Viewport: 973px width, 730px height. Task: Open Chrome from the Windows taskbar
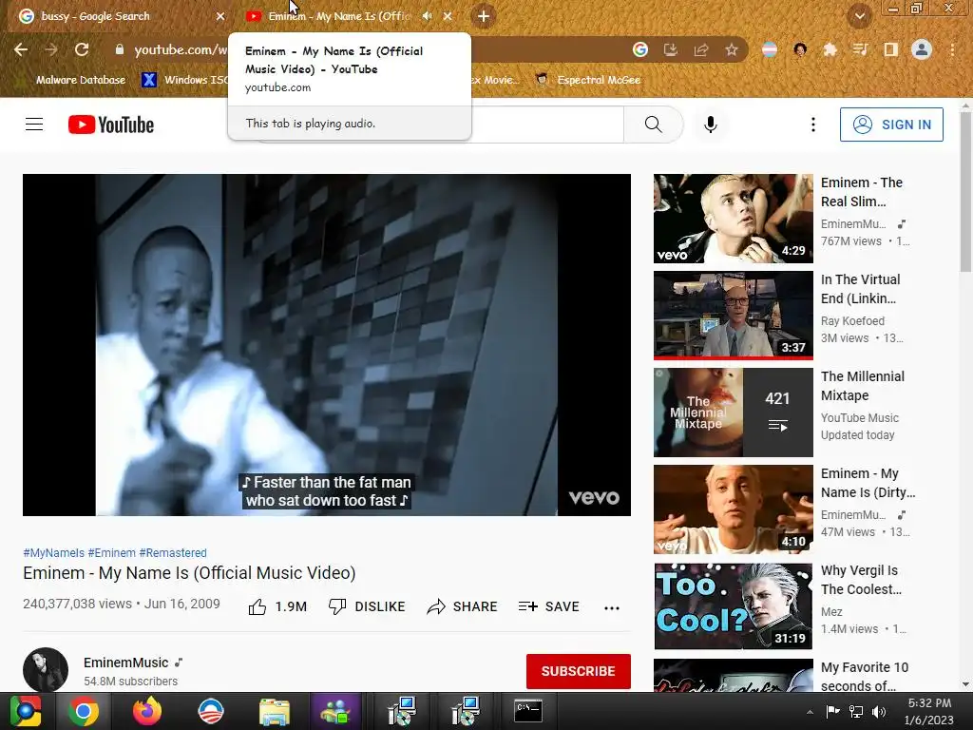point(84,711)
